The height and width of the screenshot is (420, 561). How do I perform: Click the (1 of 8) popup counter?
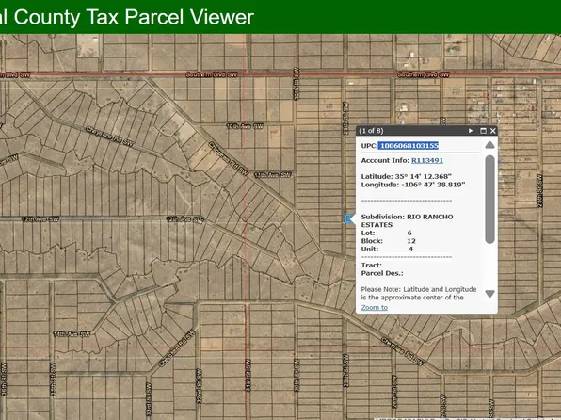(371, 131)
